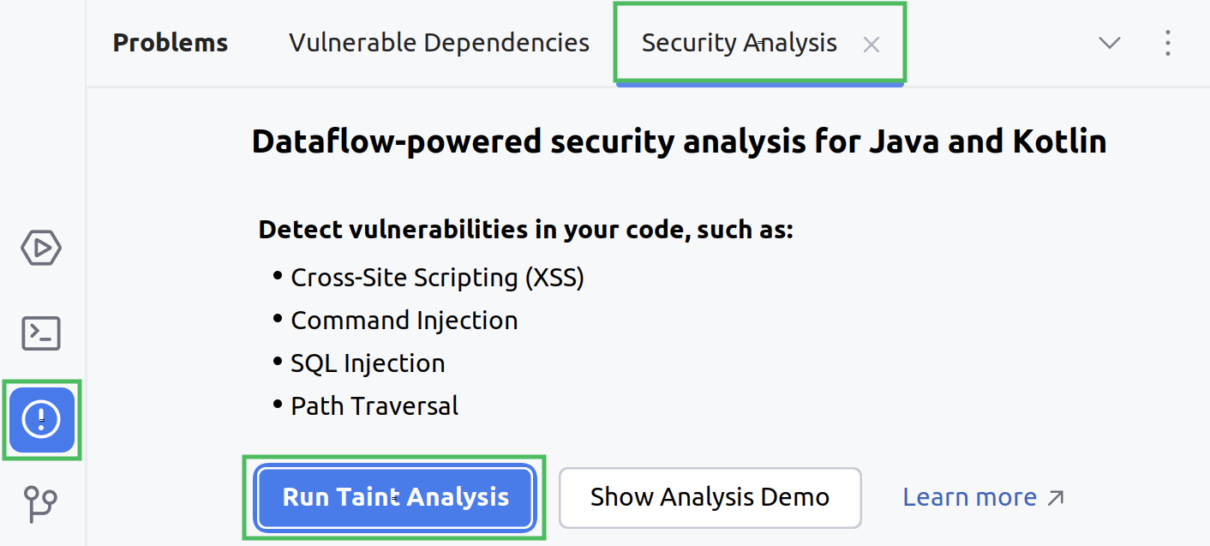Open the kebab menu for tool window options
Viewport: 1210px width, 546px height.
(x=1167, y=43)
